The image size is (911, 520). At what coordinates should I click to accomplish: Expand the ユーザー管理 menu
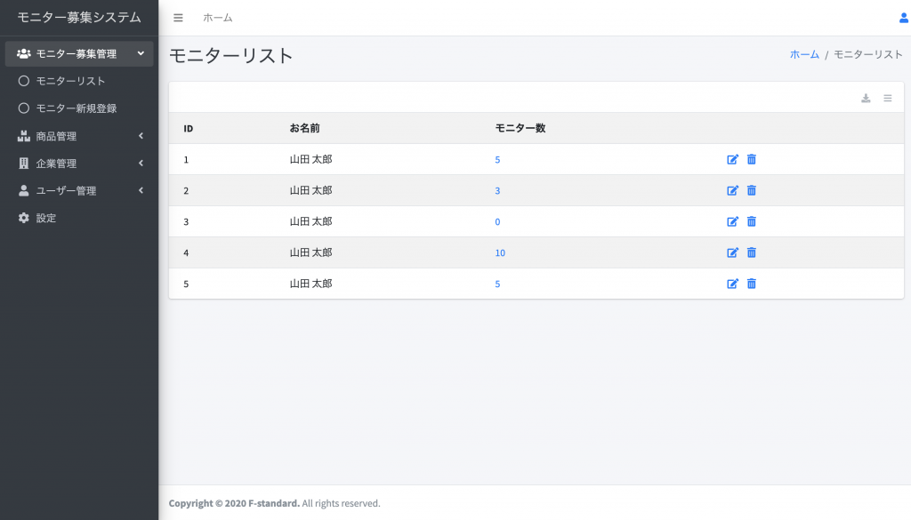click(x=79, y=190)
